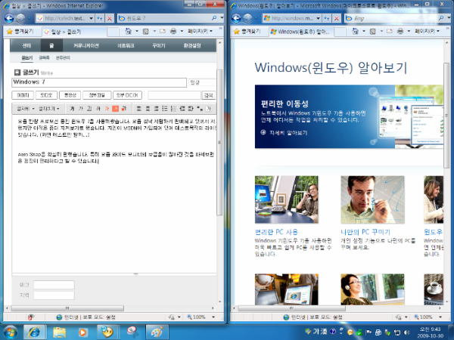Click the 태그 input field
The image size is (454, 340).
click(x=54, y=285)
